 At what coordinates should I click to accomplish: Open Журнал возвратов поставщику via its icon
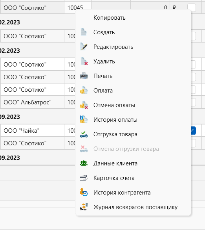coord(84,207)
